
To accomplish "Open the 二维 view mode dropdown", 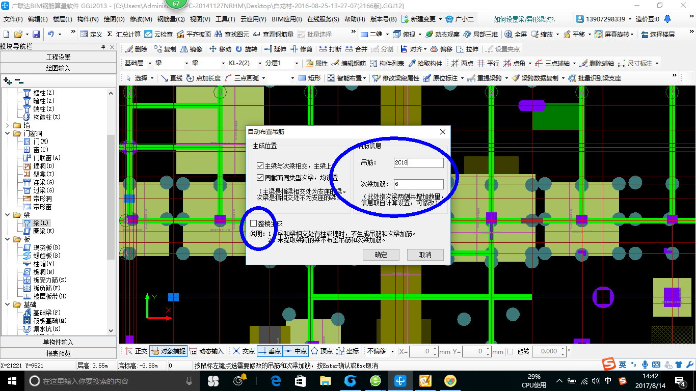I will [x=387, y=34].
